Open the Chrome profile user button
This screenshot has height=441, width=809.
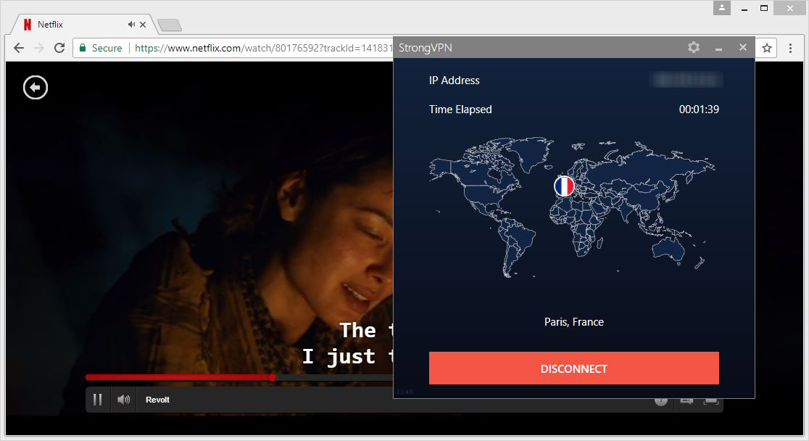(722, 8)
